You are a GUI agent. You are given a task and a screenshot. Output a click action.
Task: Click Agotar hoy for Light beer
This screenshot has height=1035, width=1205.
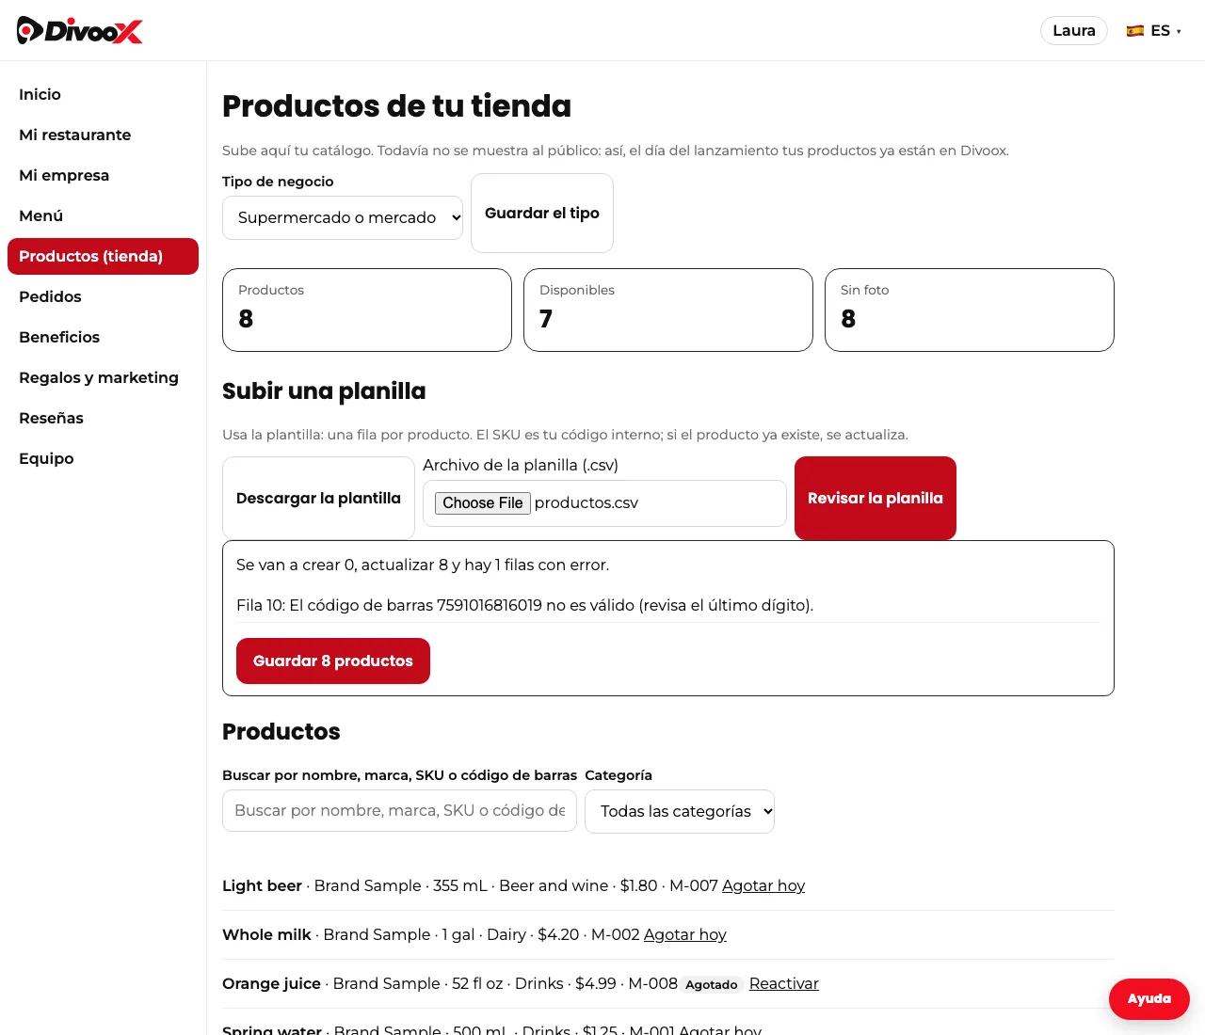coord(763,885)
